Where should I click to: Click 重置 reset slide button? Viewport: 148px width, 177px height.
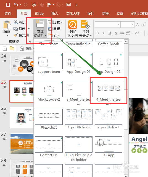pos(54,29)
